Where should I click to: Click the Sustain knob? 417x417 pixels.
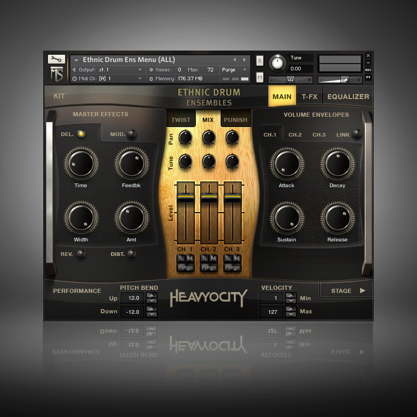click(287, 218)
